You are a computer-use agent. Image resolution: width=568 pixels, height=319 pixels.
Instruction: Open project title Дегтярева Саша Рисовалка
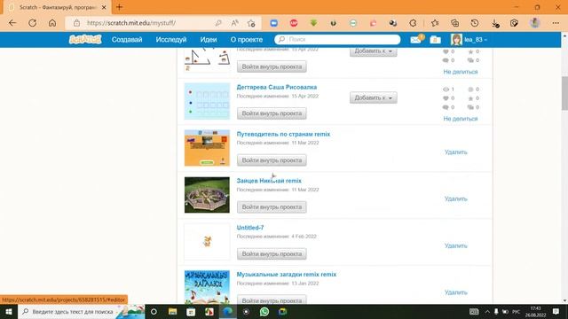click(x=277, y=87)
